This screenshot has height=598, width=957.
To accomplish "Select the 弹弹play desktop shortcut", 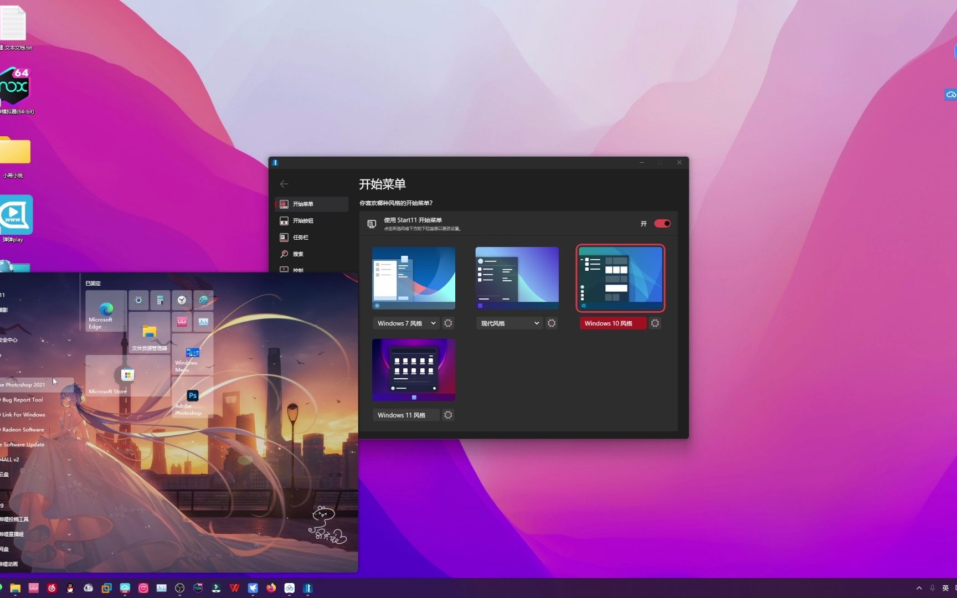I will 16,219.
